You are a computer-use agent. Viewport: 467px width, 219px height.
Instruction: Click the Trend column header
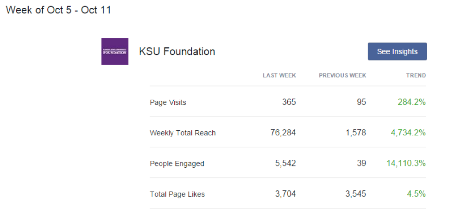(416, 75)
